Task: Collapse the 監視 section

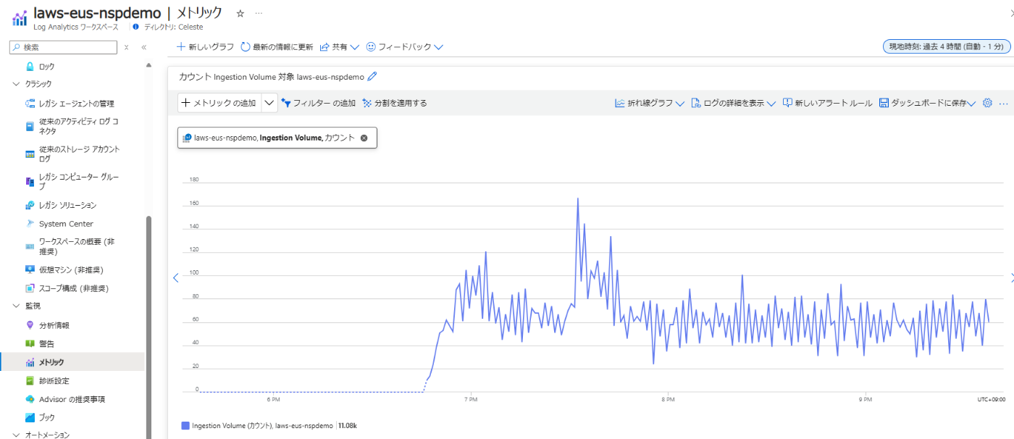Action: [17, 306]
